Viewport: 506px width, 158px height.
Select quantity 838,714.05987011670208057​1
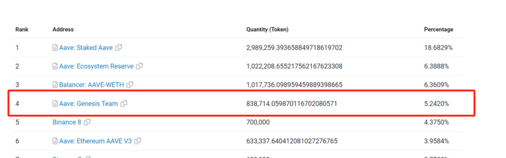[292, 104]
